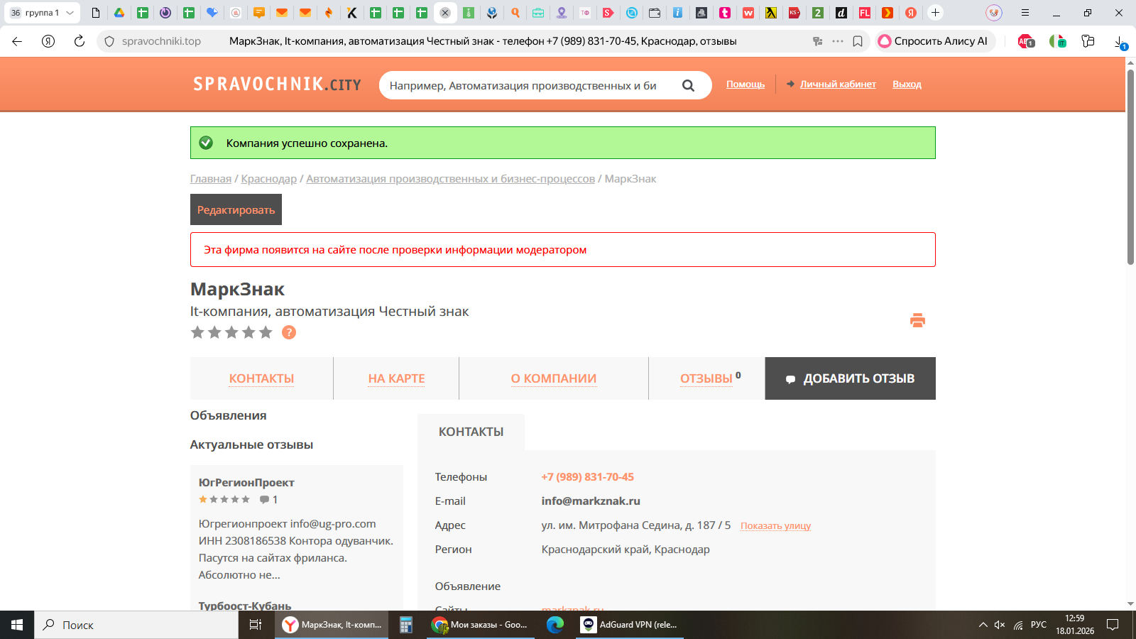Screen dimensions: 1136x639
Task: Go to 'Личный кабинет'
Action: point(838,84)
